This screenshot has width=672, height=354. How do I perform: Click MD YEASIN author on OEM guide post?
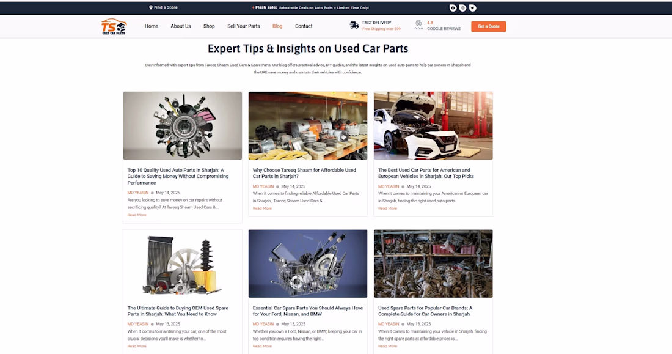tap(137, 324)
